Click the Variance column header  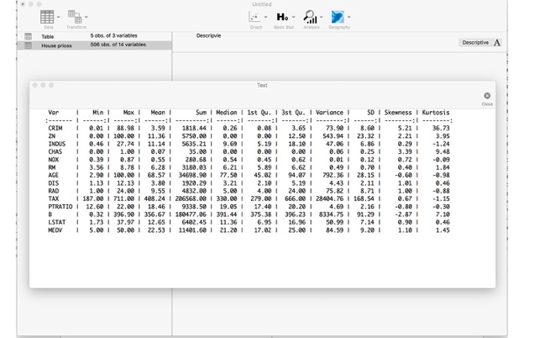tap(329, 113)
